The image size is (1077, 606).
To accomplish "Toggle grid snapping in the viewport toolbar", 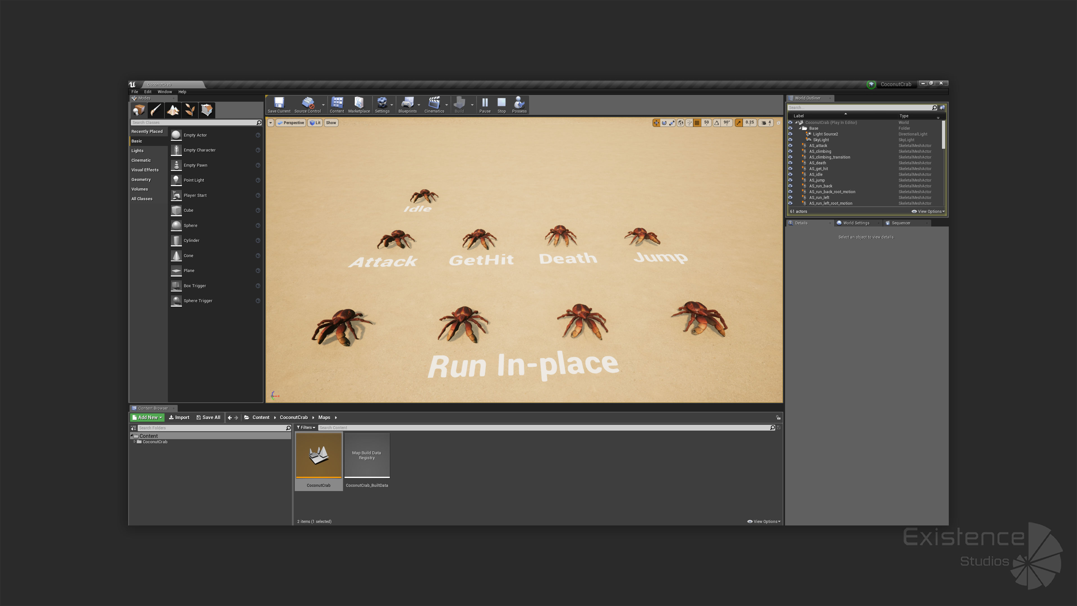I will (697, 123).
